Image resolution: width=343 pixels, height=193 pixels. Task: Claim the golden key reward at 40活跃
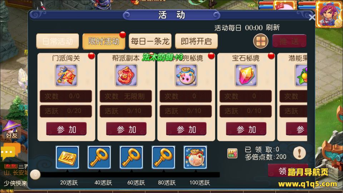tap(99, 157)
